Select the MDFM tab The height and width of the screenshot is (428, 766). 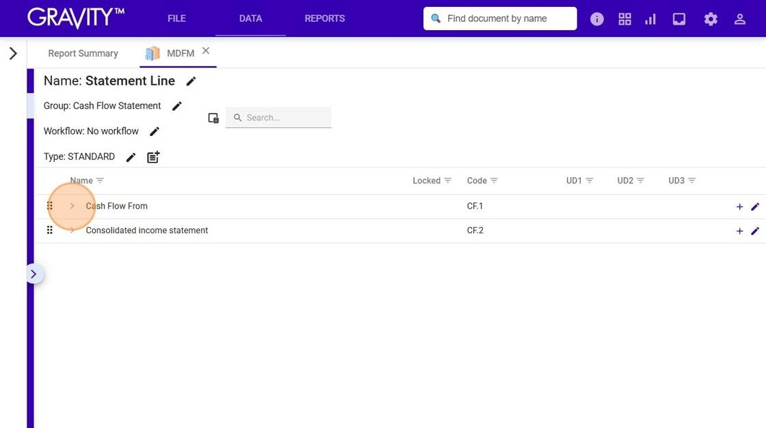[x=181, y=53]
